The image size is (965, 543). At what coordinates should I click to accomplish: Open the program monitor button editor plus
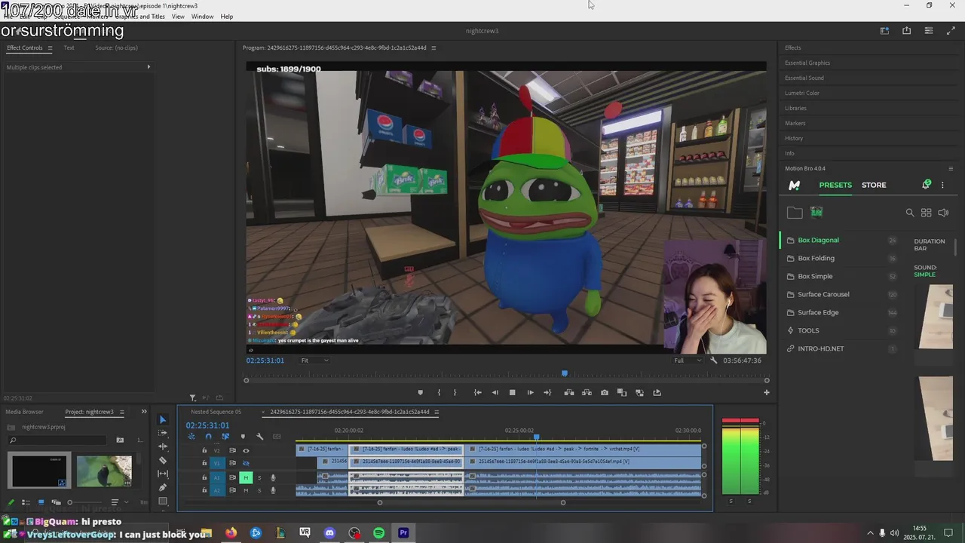(767, 392)
